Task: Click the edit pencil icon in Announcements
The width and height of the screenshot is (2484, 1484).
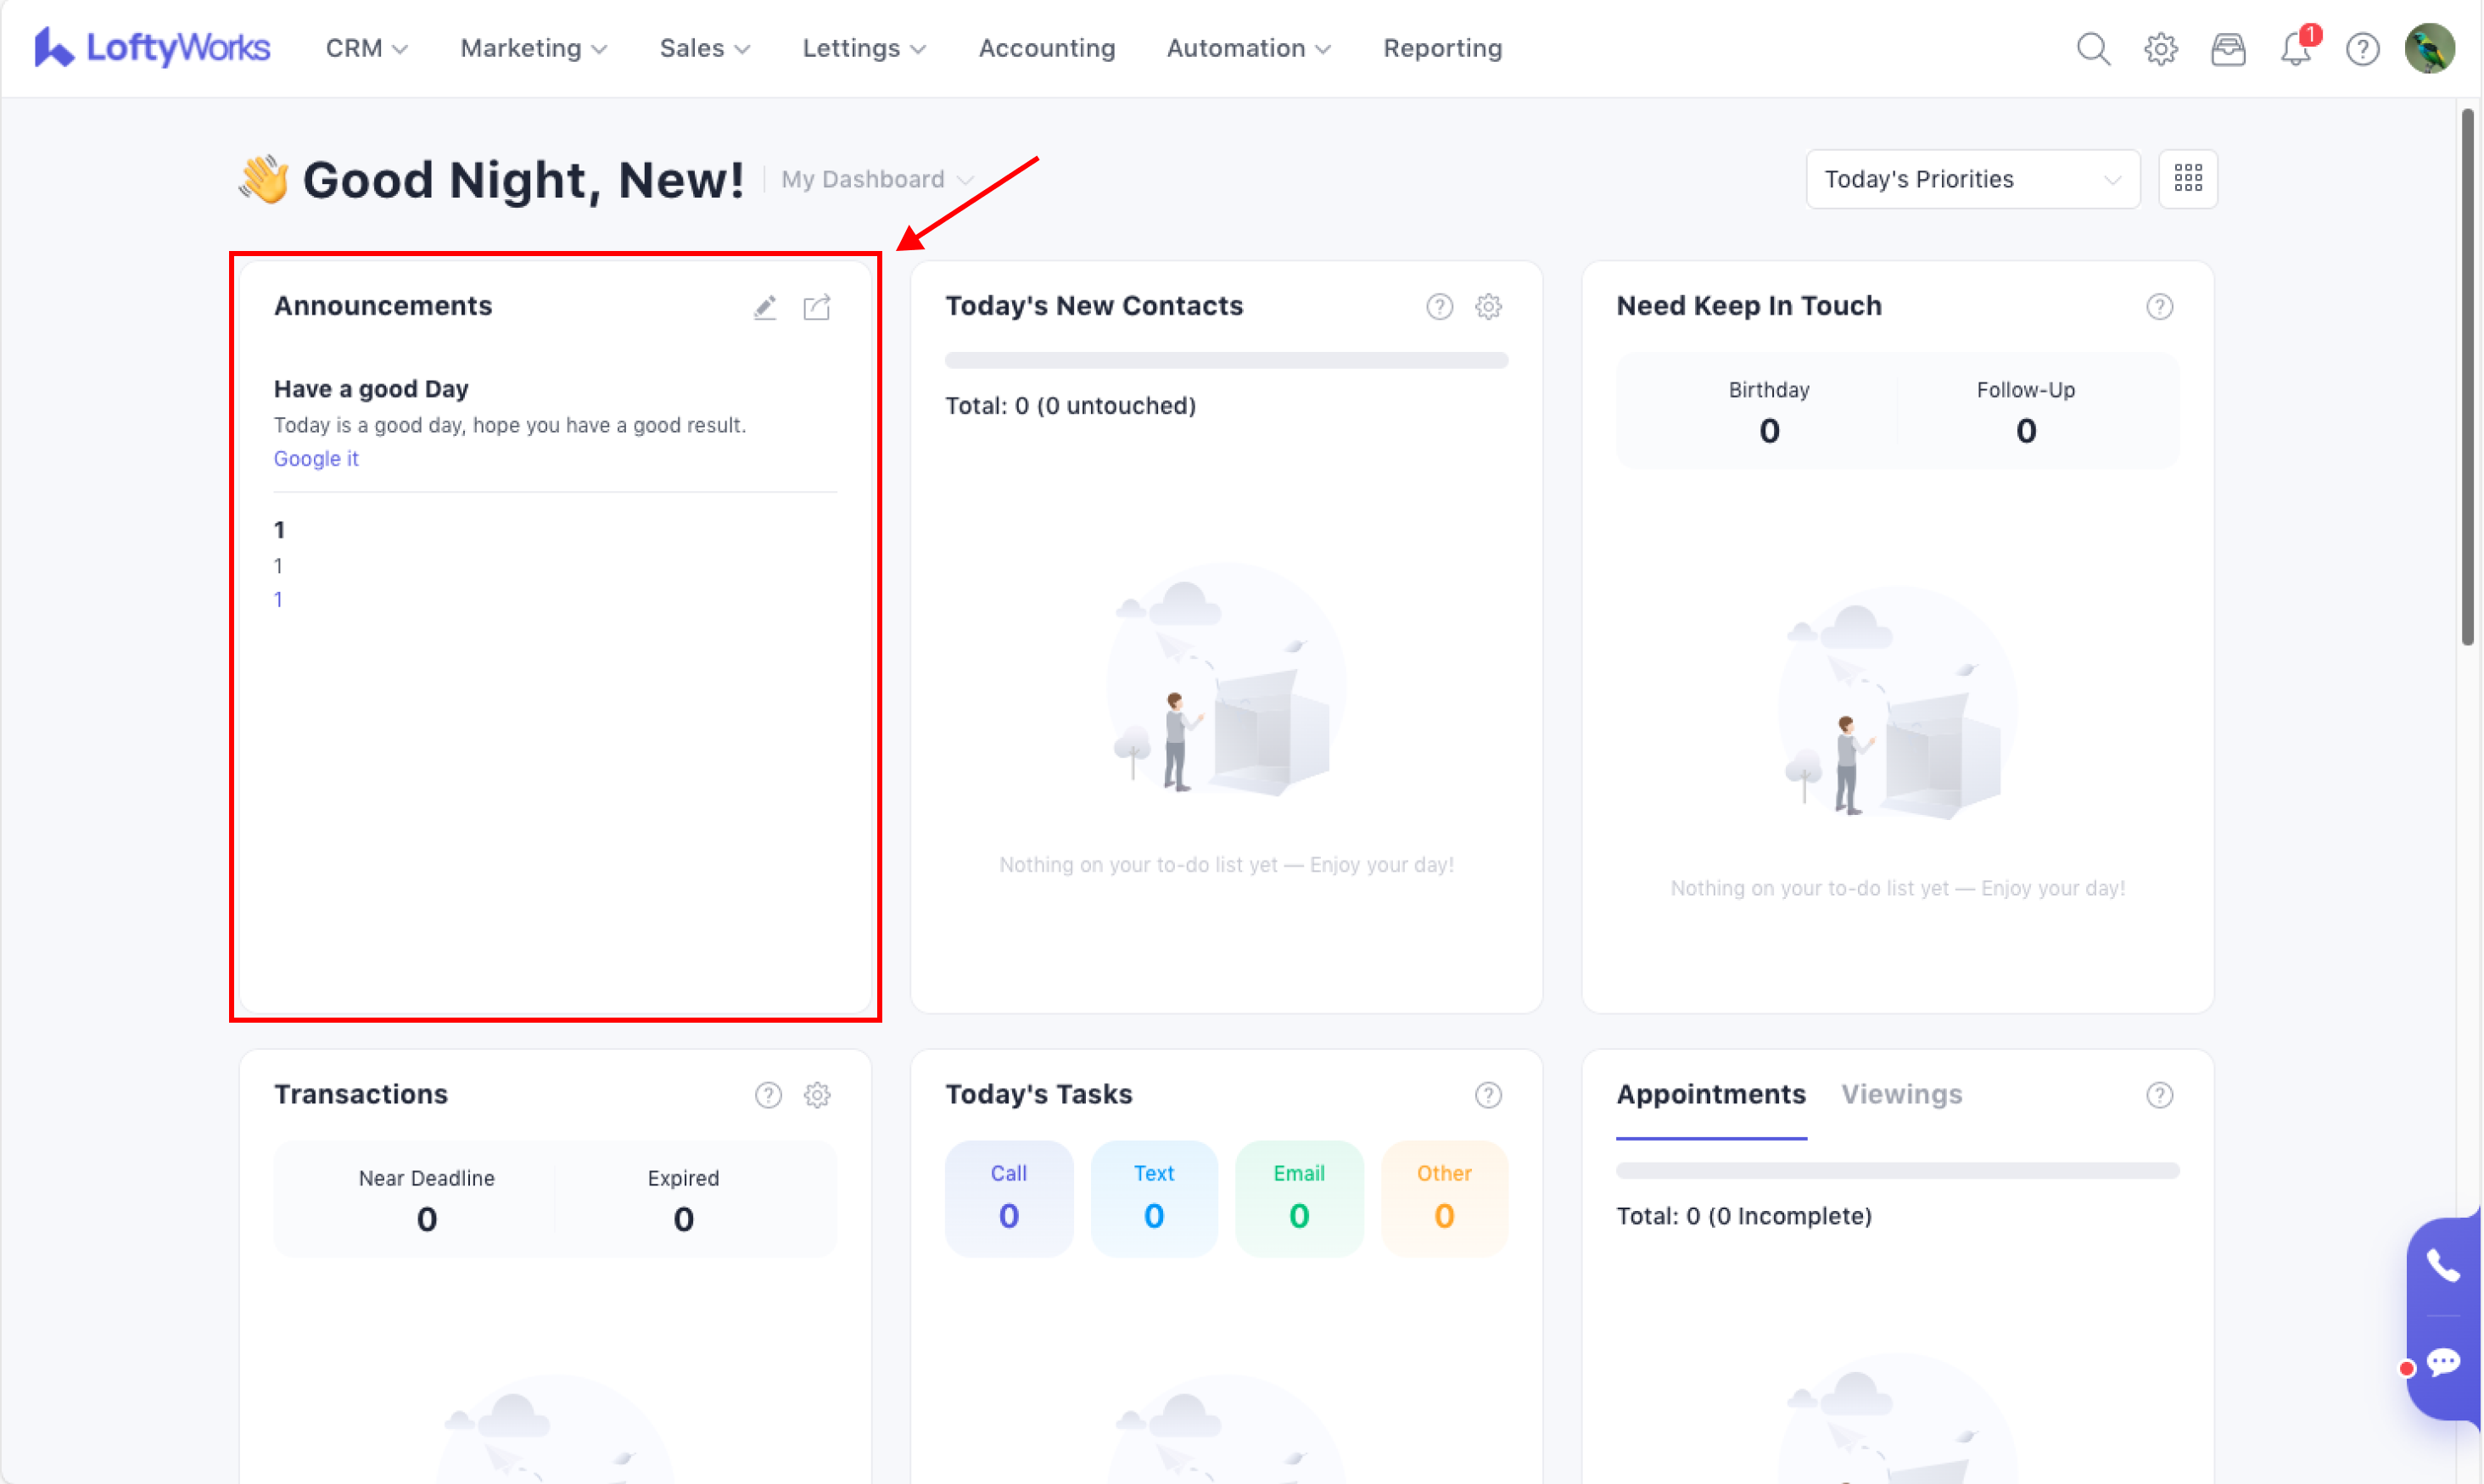Action: tap(765, 307)
